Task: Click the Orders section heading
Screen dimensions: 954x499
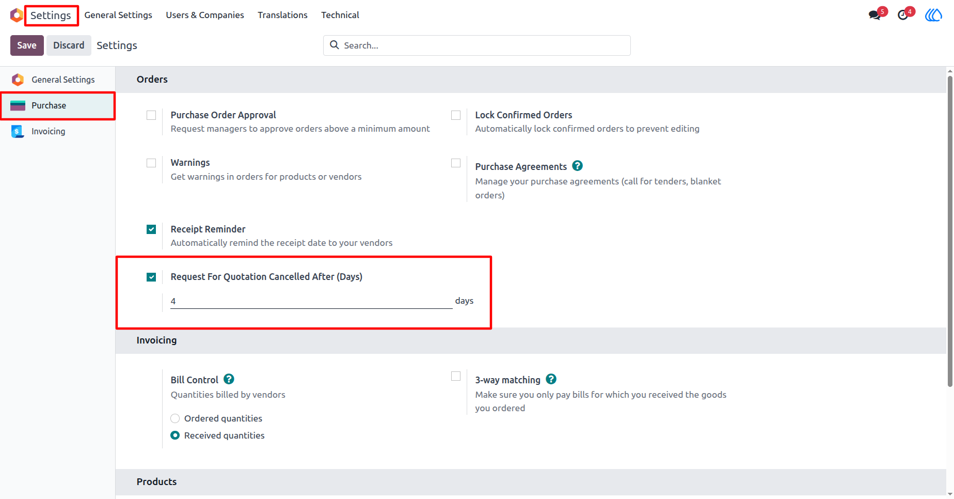Action: click(x=152, y=79)
